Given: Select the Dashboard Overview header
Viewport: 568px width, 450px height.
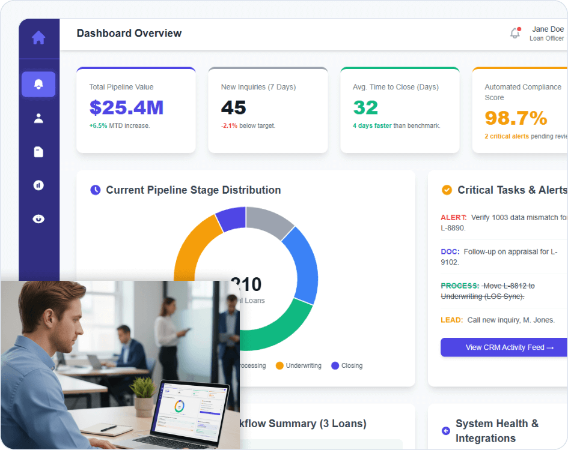Looking at the screenshot, I should 129,33.
